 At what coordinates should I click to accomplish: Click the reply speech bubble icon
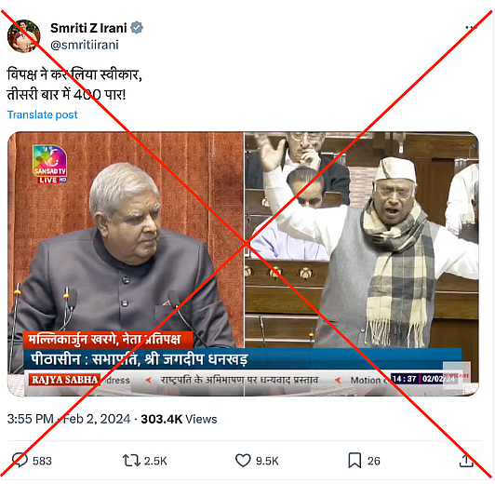20,460
